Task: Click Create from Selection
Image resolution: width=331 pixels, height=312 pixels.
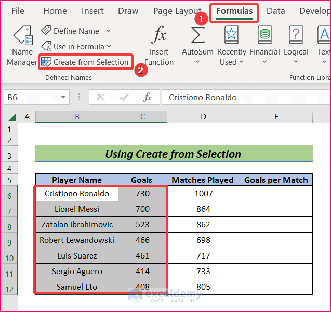Action: (86, 62)
